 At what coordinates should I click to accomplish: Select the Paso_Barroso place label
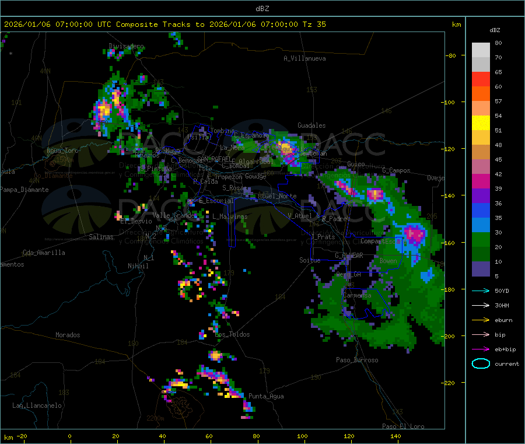(357, 360)
